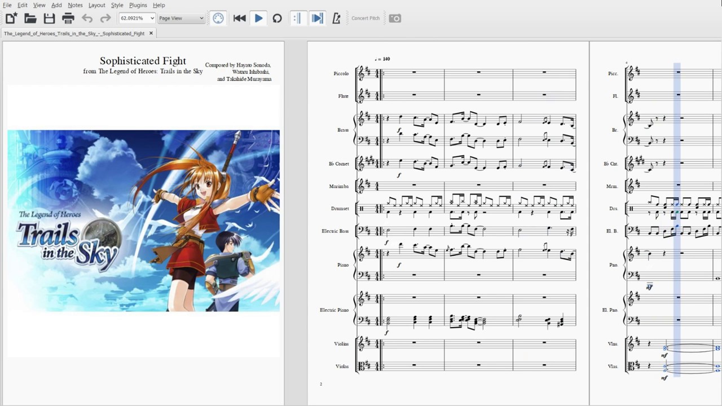Create a new score with the New icon
The image size is (722, 406).
tap(11, 18)
